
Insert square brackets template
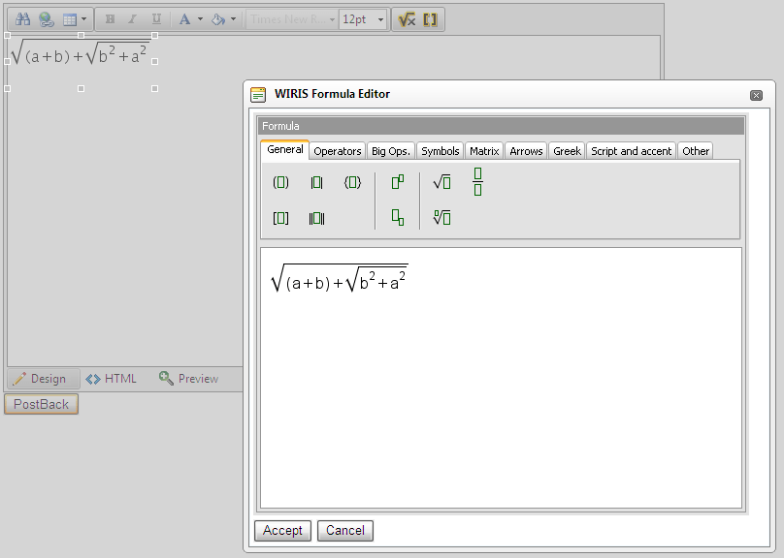pos(280,218)
